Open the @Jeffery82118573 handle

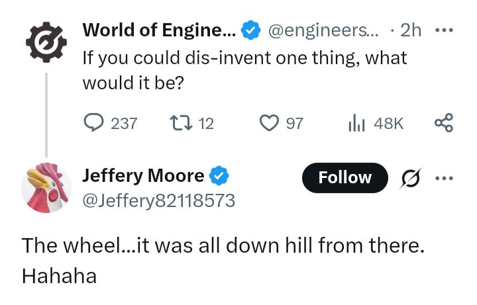pos(159,201)
